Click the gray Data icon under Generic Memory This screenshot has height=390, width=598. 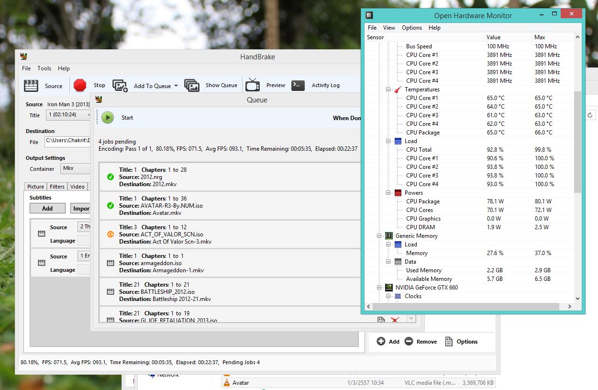pos(398,262)
